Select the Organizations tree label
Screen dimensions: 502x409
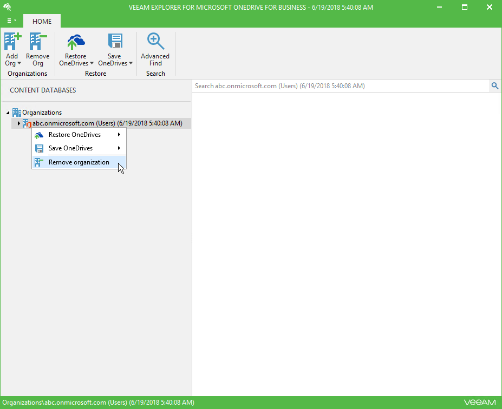click(x=42, y=113)
